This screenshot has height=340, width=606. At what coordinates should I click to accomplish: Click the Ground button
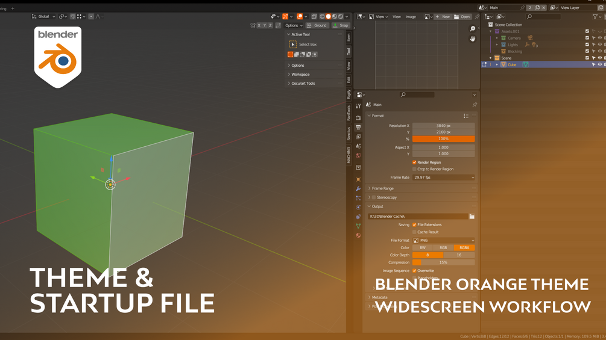point(317,25)
